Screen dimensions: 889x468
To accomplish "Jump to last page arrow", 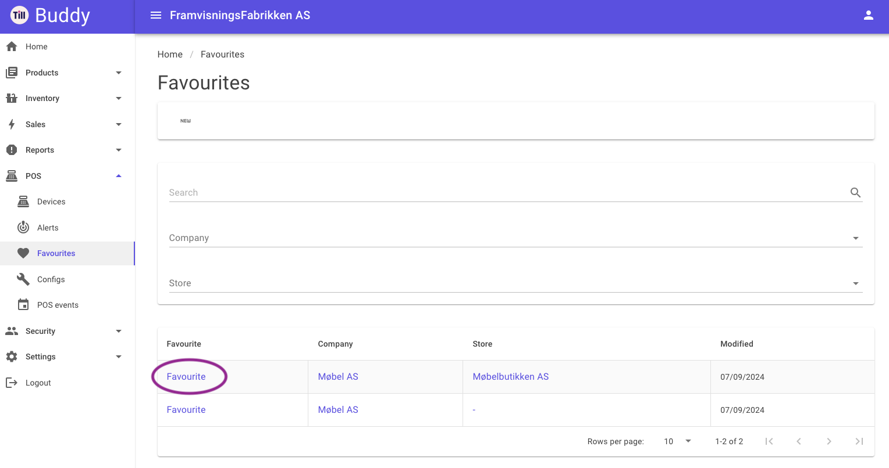I will (x=859, y=441).
